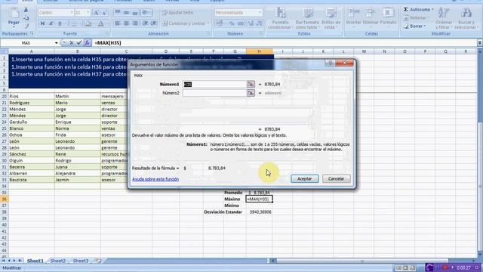Click the middle vertical align icon
This screenshot has width=483, height=272.
[x=126, y=13]
